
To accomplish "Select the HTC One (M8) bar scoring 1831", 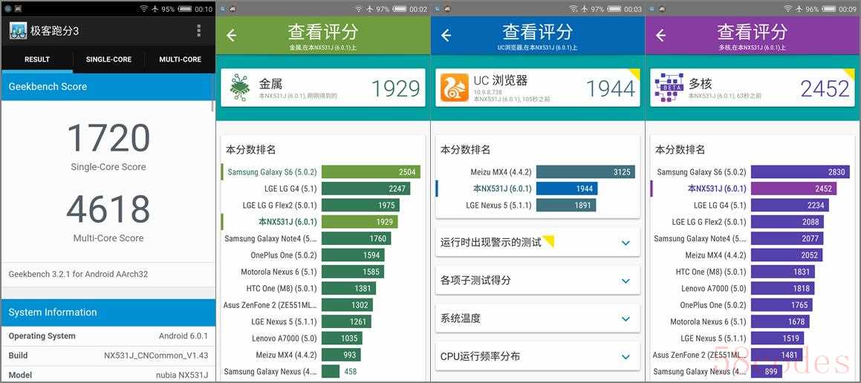I will click(783, 272).
